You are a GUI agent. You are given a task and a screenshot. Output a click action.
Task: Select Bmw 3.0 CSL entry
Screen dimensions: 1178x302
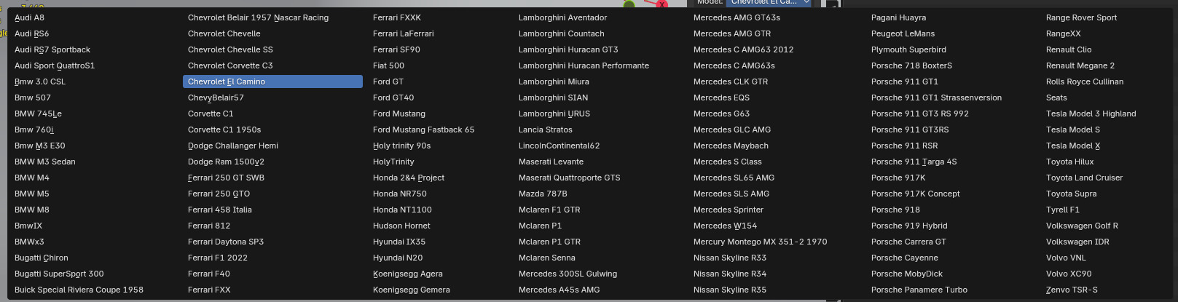point(40,82)
